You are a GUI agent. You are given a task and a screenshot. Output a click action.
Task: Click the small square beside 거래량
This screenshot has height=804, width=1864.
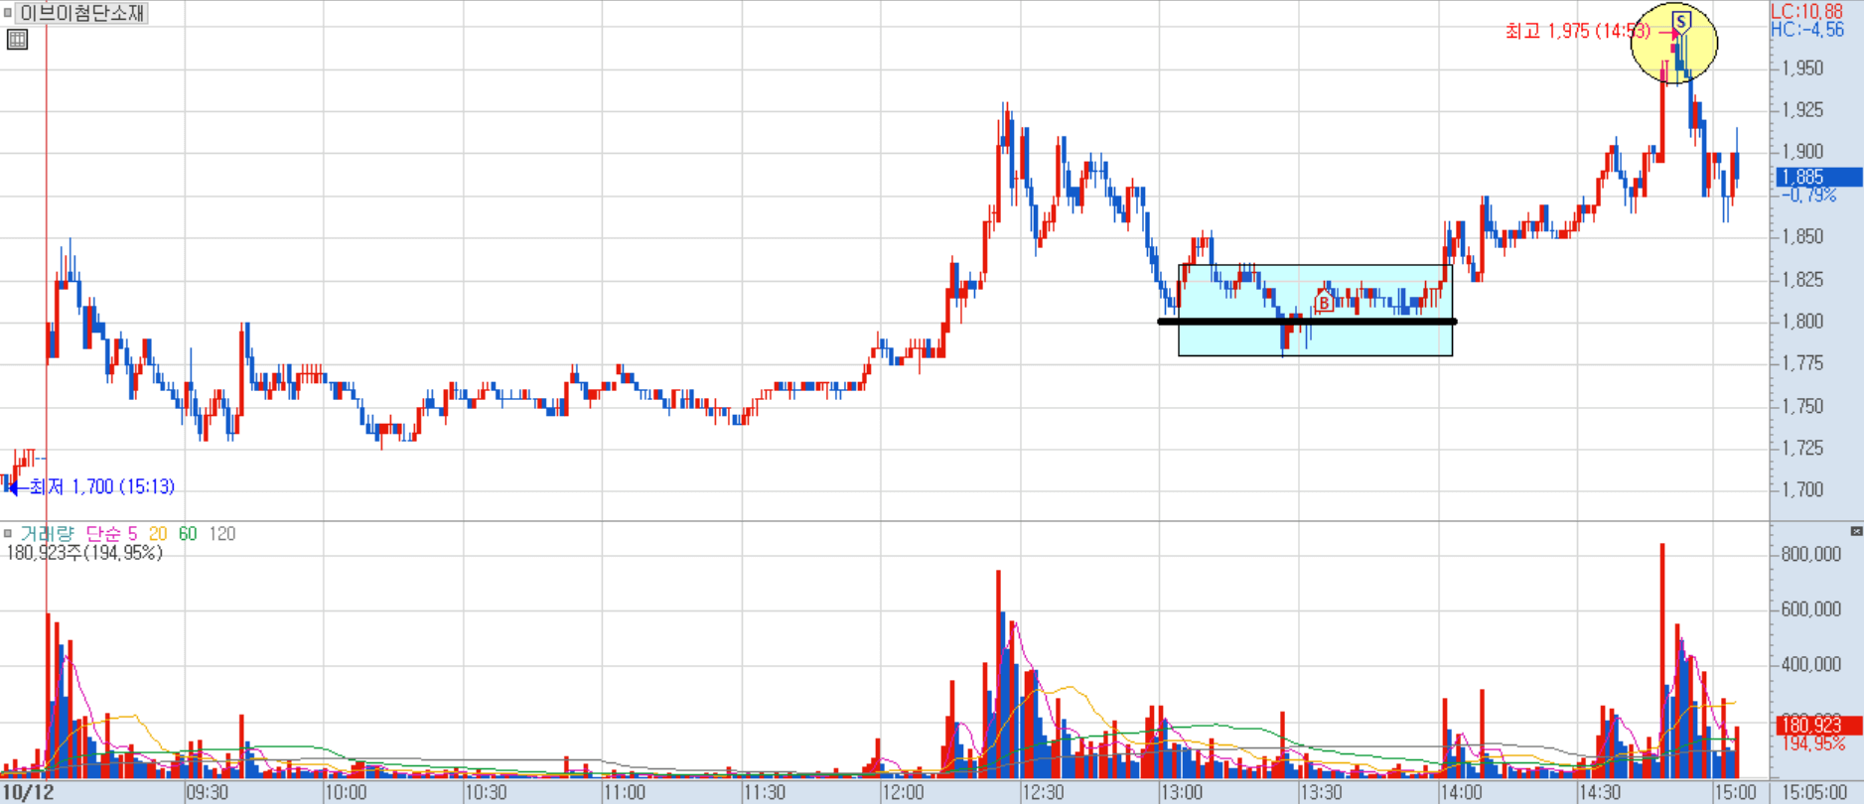[8, 533]
